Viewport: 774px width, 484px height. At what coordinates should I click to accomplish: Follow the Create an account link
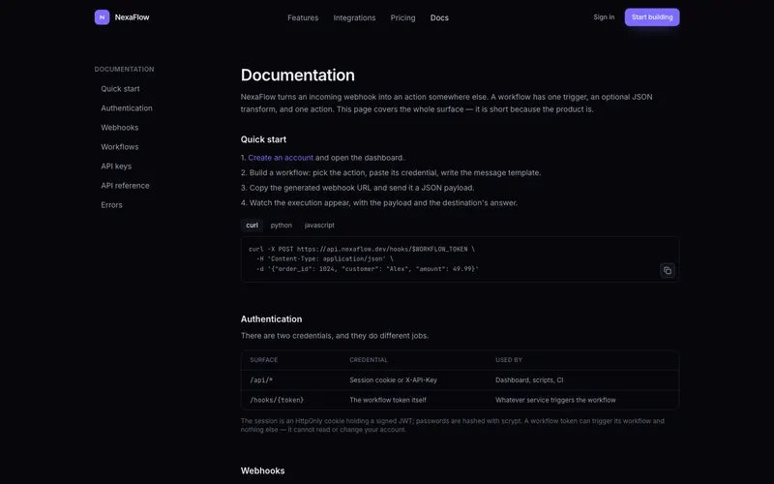(x=281, y=158)
